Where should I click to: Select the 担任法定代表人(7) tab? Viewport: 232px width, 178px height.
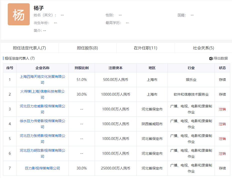[29, 48]
